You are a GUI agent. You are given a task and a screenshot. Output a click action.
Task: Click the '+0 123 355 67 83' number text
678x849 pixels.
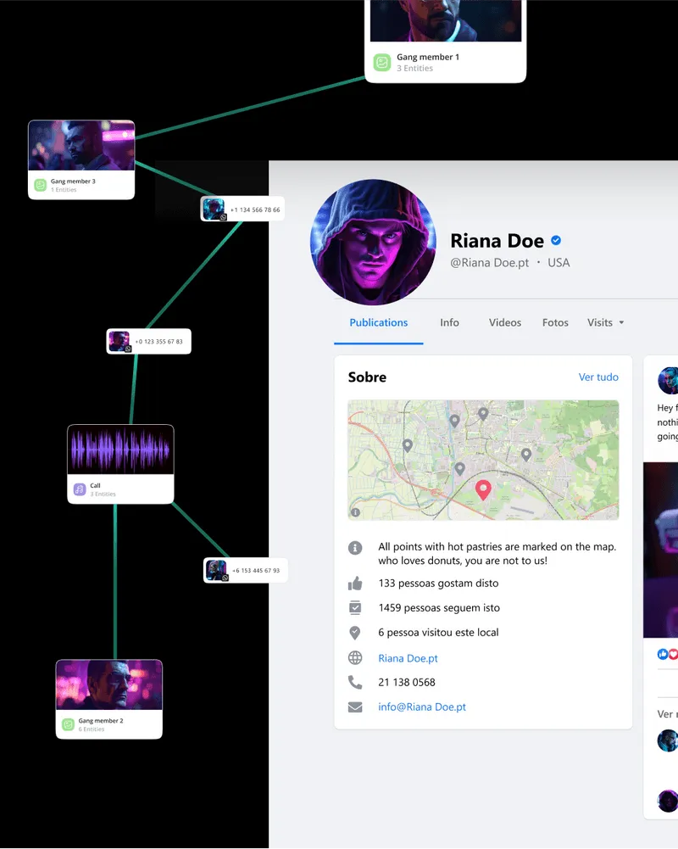click(159, 342)
